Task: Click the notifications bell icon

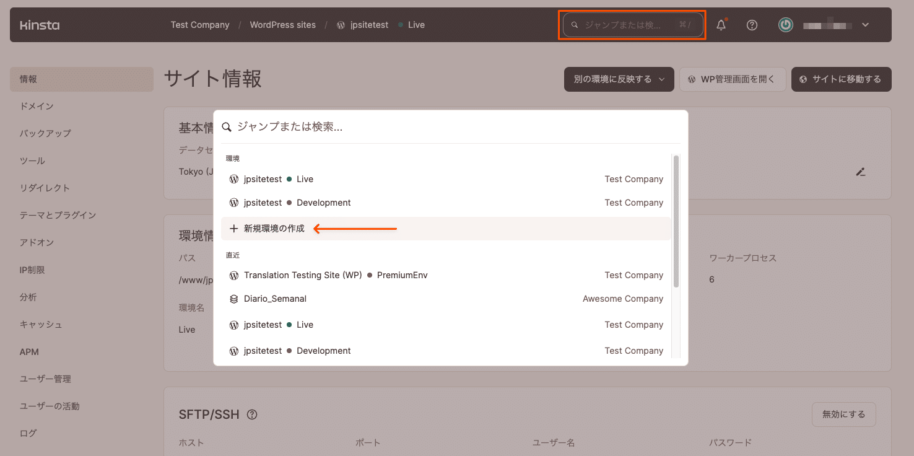Action: click(721, 25)
